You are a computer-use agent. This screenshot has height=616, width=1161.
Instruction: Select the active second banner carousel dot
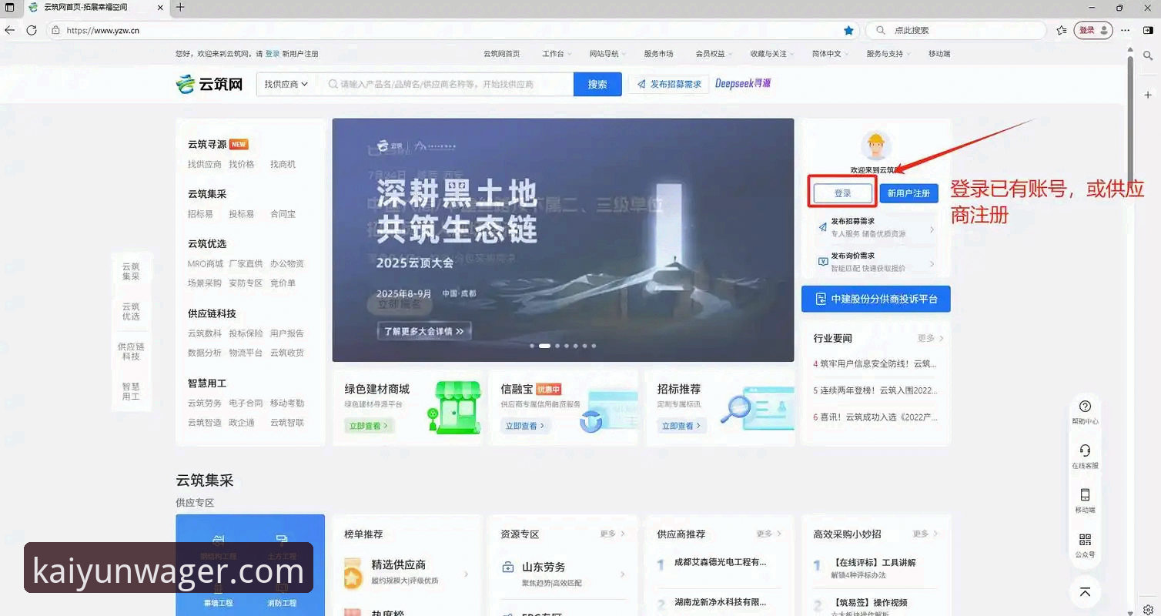point(544,346)
